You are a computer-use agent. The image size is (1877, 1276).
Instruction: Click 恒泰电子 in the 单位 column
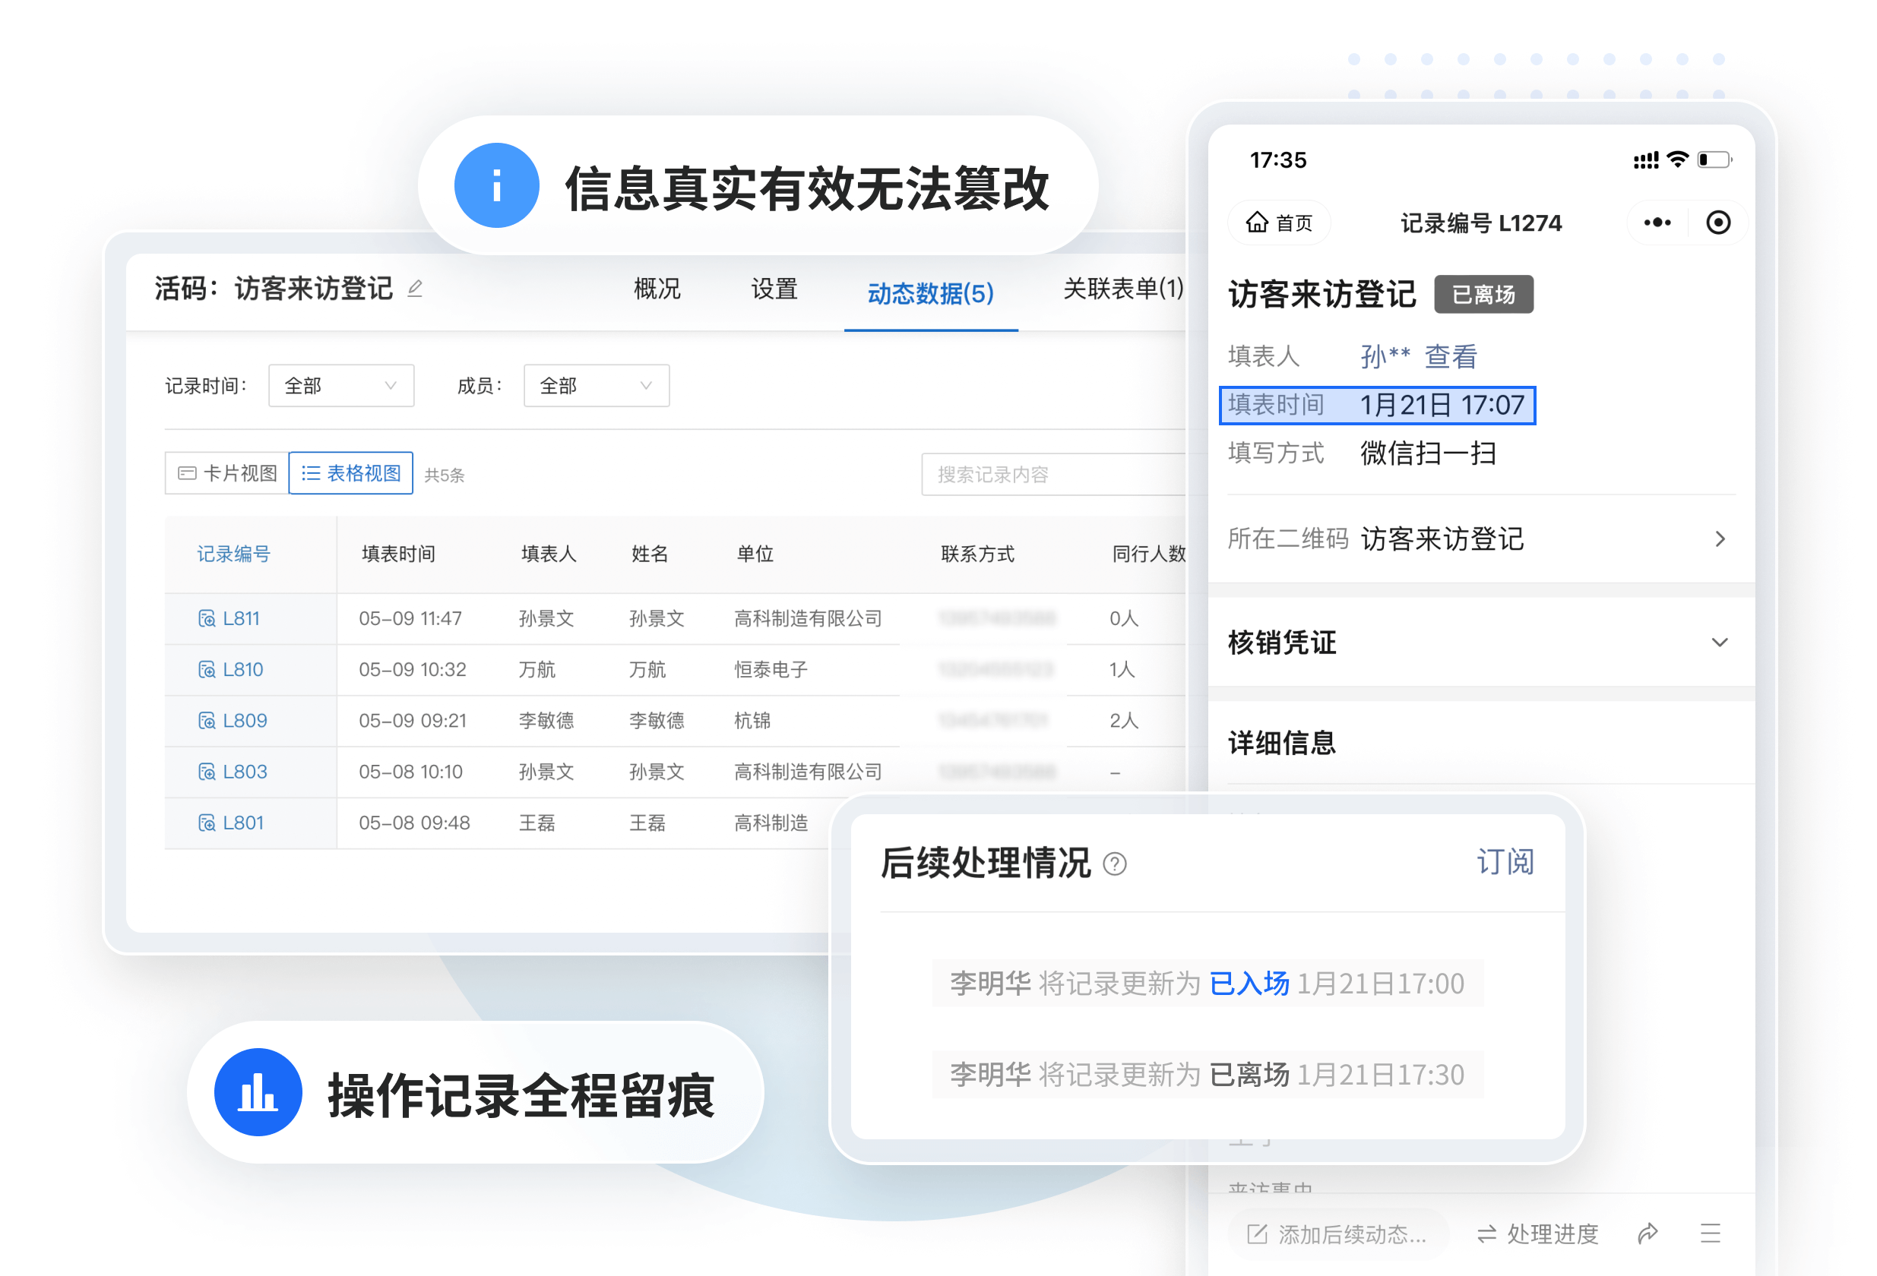point(771,669)
